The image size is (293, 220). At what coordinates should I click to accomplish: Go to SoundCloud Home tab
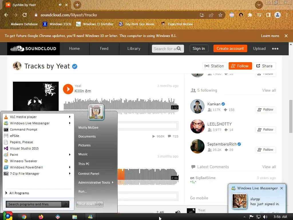(x=74, y=49)
